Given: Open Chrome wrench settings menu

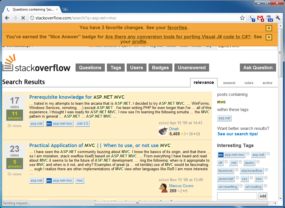Looking at the screenshot, I should point(278,18).
